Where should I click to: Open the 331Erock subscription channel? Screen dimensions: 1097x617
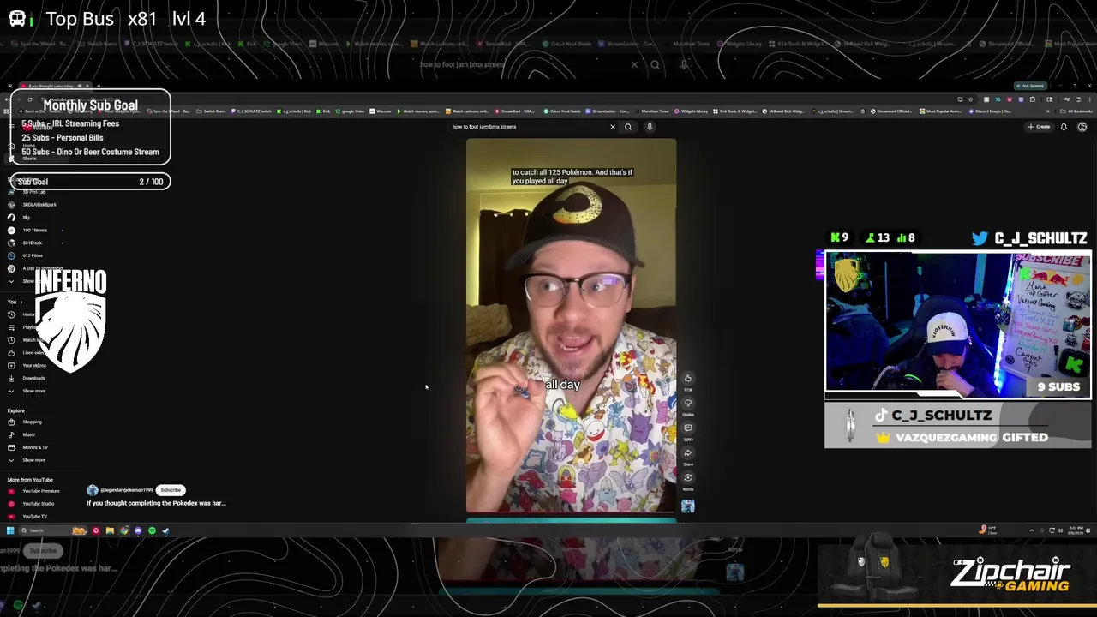click(26, 243)
